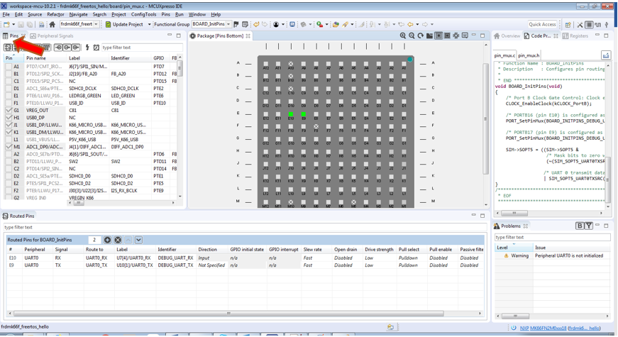The width and height of the screenshot is (618, 337).
Task: Open the Update Project dropdown arrow
Action: click(x=150, y=24)
